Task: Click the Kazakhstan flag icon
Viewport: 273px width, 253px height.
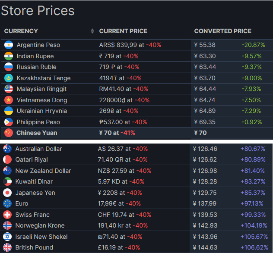Action: coord(9,78)
